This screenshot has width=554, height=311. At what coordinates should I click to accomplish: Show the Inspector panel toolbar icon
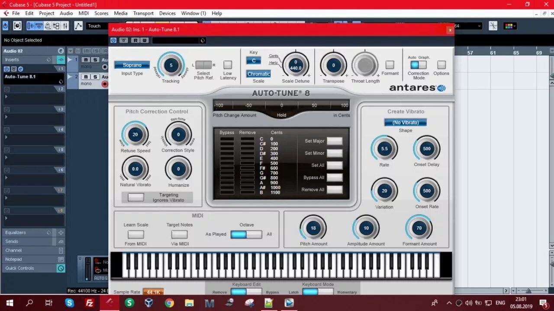30,26
